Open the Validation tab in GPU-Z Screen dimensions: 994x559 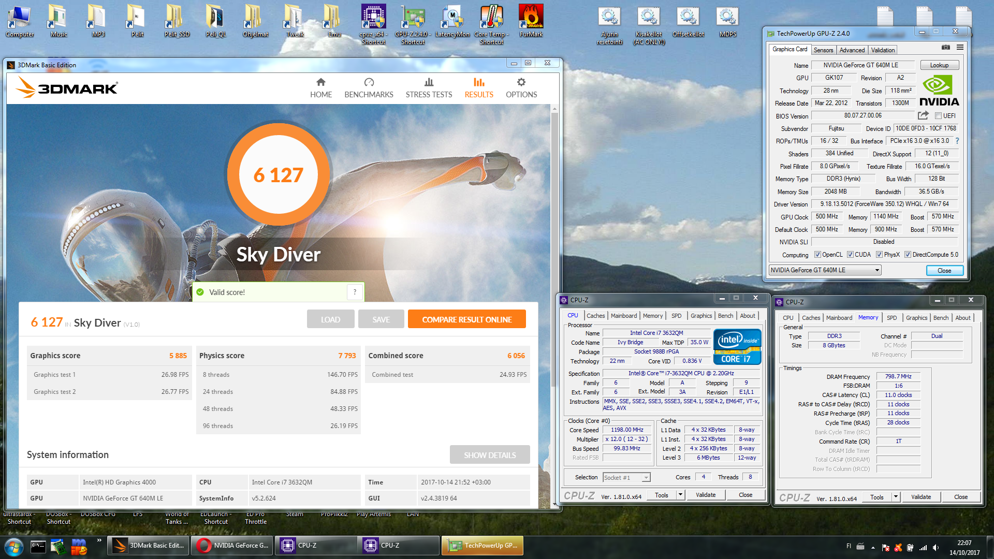883,50
